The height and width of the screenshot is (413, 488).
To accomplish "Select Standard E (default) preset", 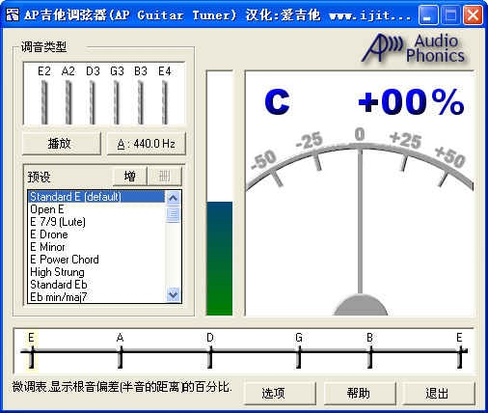I will (x=96, y=197).
